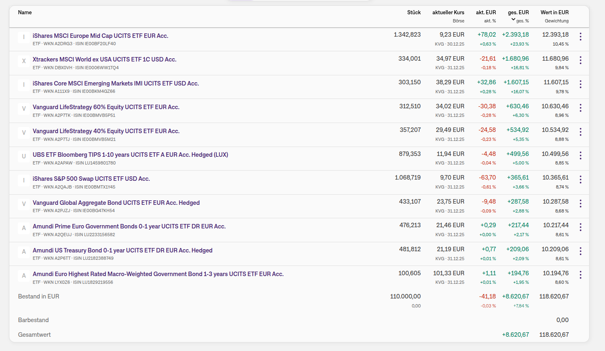605x351 pixels.
Task: Click the 'U' logo beside UBS ETF
Action: coord(24,156)
